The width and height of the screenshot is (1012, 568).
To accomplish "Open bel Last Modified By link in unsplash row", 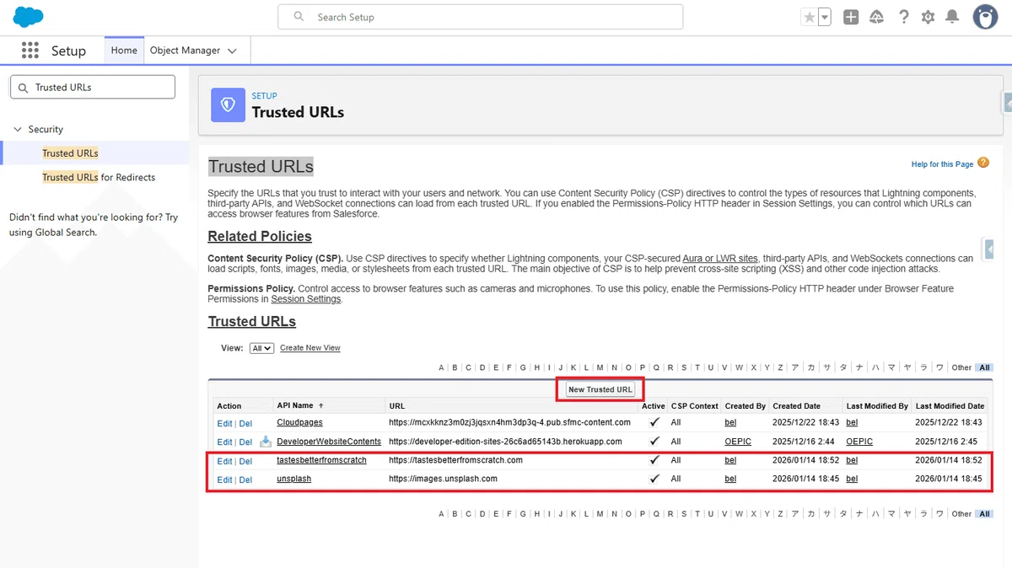I will click(852, 479).
